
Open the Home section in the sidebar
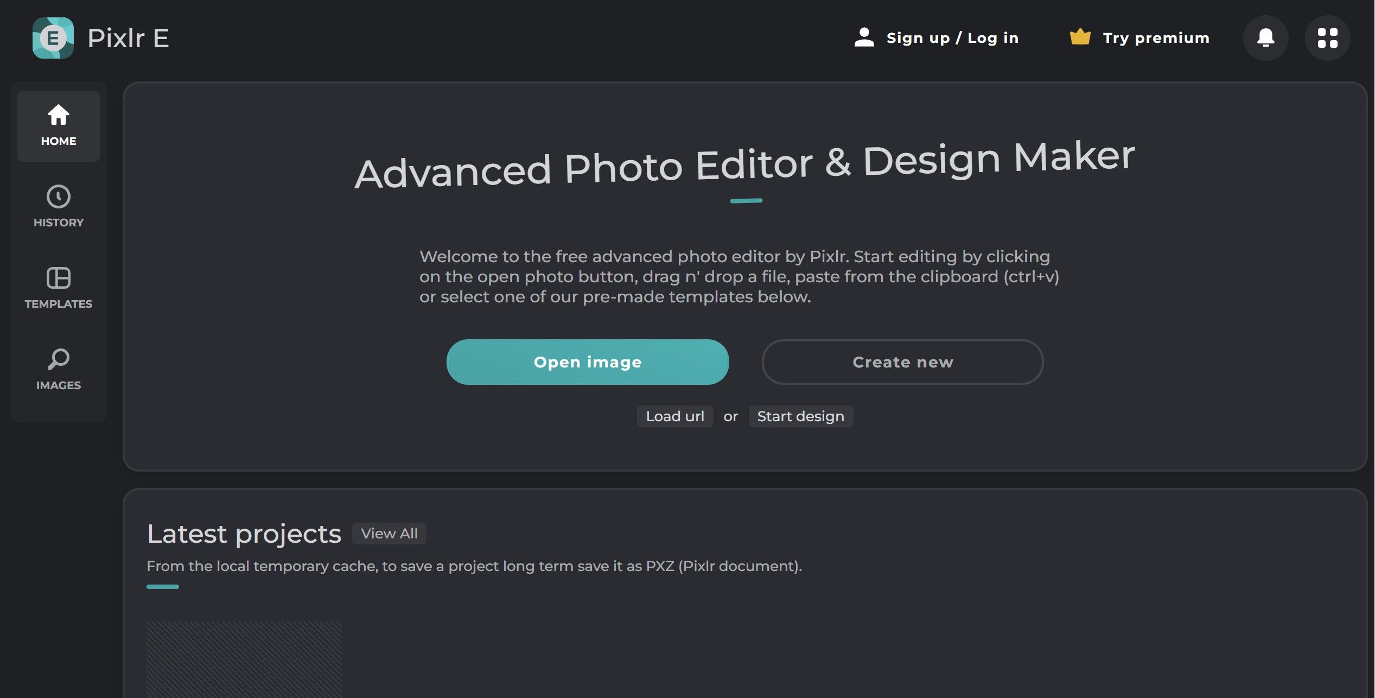pyautogui.click(x=58, y=126)
